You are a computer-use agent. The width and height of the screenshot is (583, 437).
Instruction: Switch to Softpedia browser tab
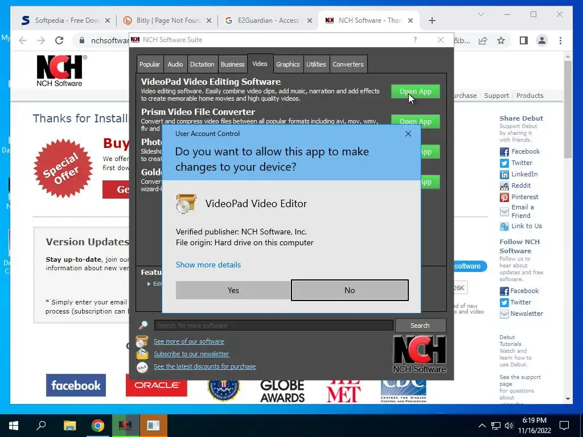pos(67,20)
